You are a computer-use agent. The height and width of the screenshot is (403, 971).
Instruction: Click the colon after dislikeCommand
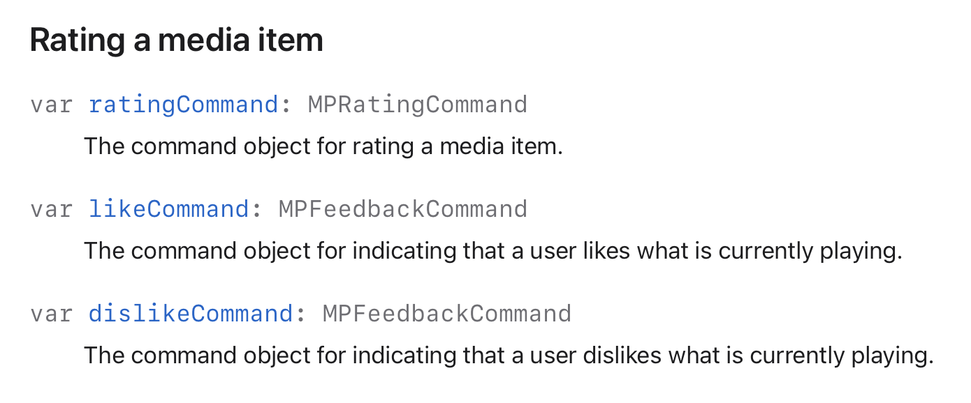pyautogui.click(x=300, y=314)
